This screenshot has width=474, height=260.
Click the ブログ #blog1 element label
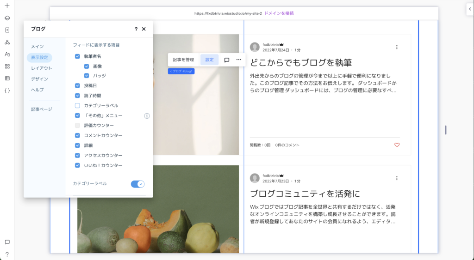(181, 71)
